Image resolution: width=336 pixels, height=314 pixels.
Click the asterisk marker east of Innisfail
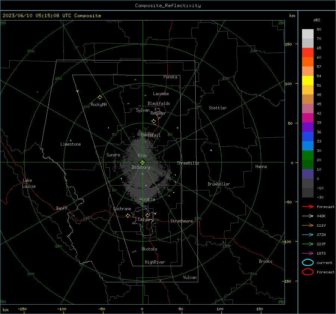(x=177, y=128)
